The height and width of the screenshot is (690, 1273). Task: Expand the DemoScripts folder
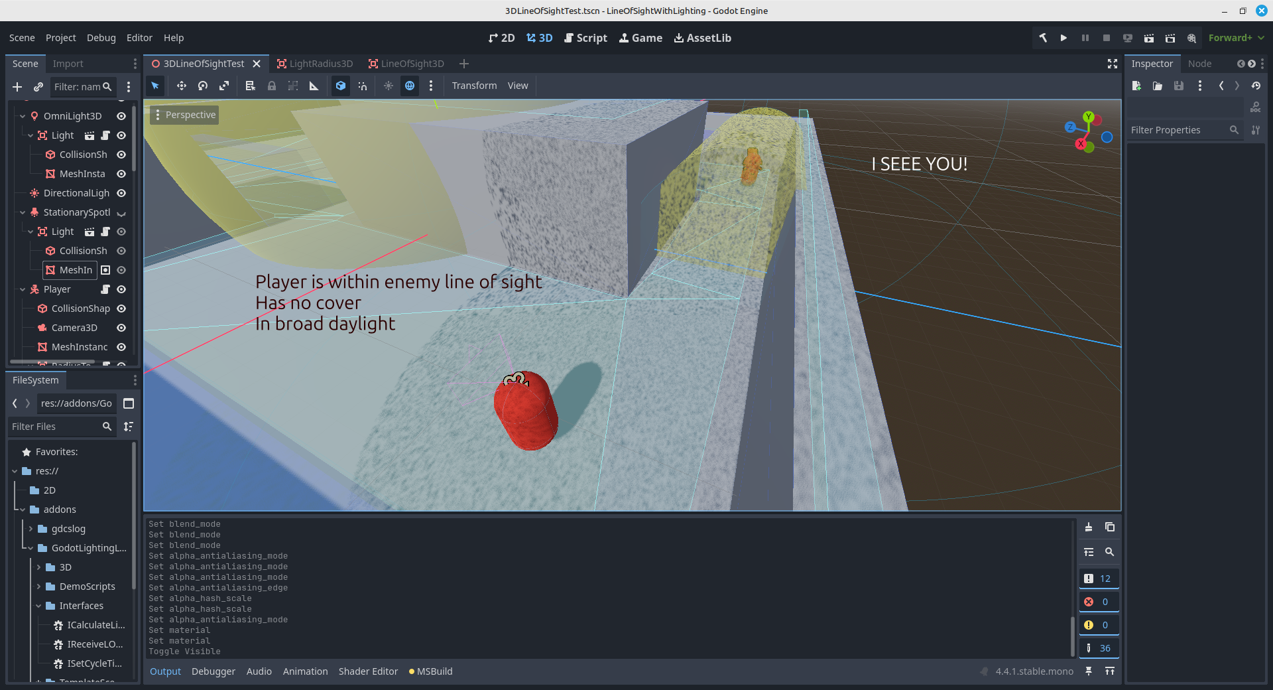[38, 586]
